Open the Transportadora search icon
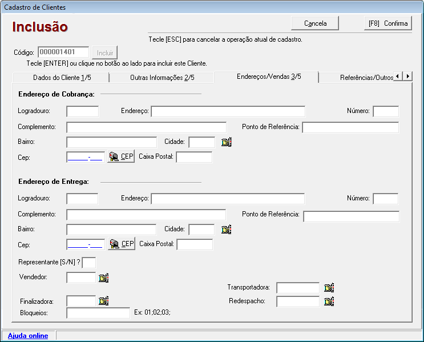 point(329,288)
